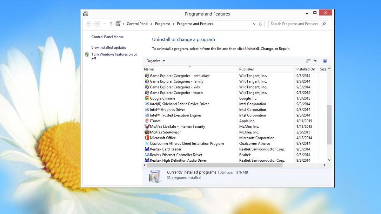Image resolution: width=381 pixels, height=214 pixels.
Task: Go up one level with Up arrow
Action: (111, 24)
